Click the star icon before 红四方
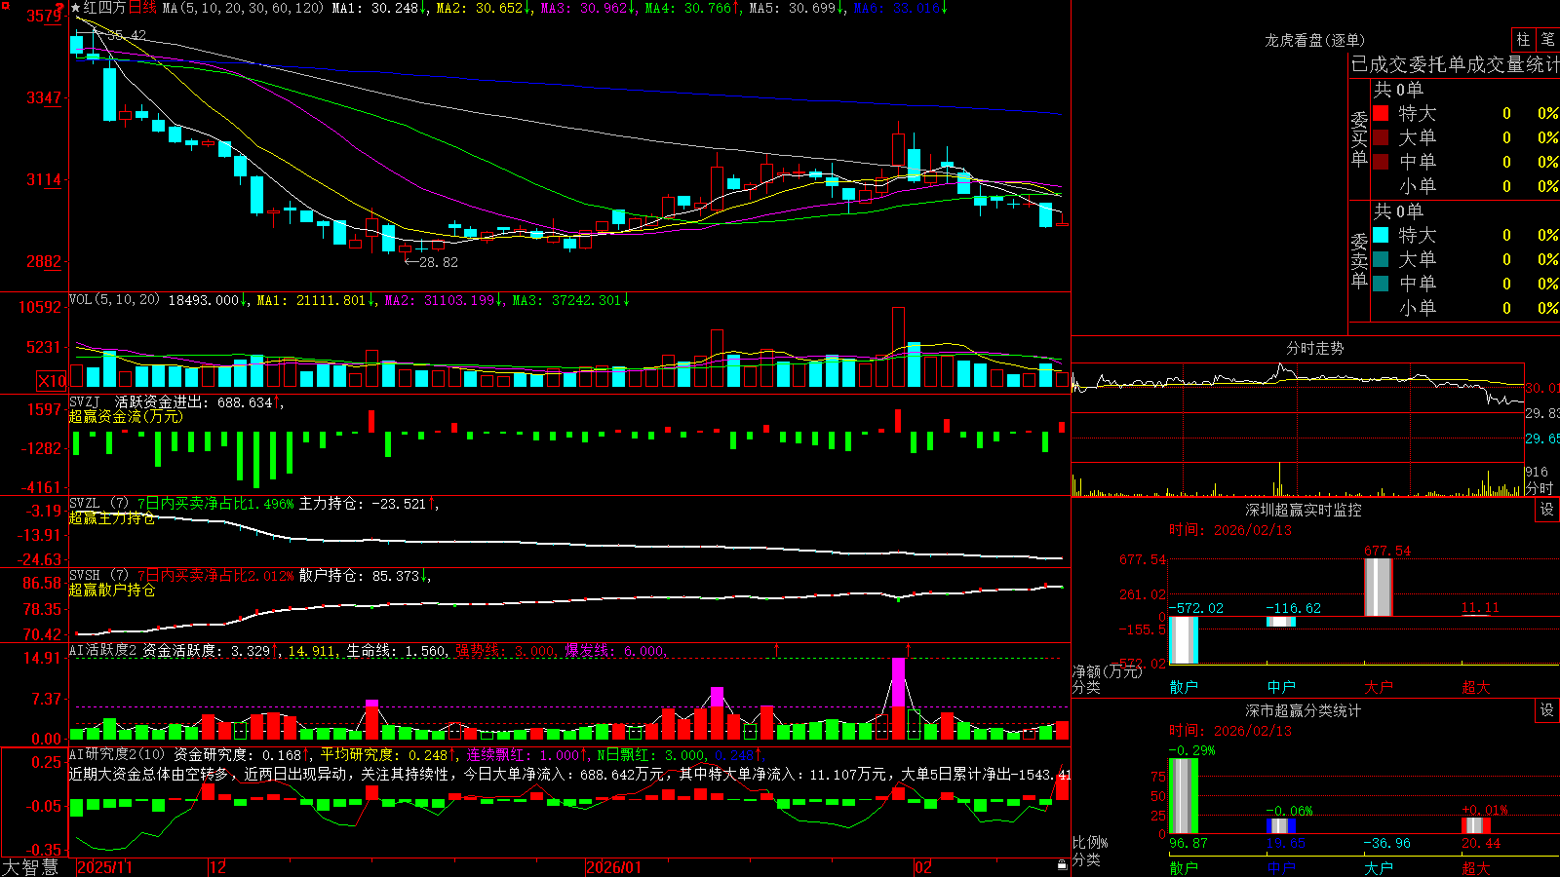This screenshot has height=877, width=1560. 75,8
